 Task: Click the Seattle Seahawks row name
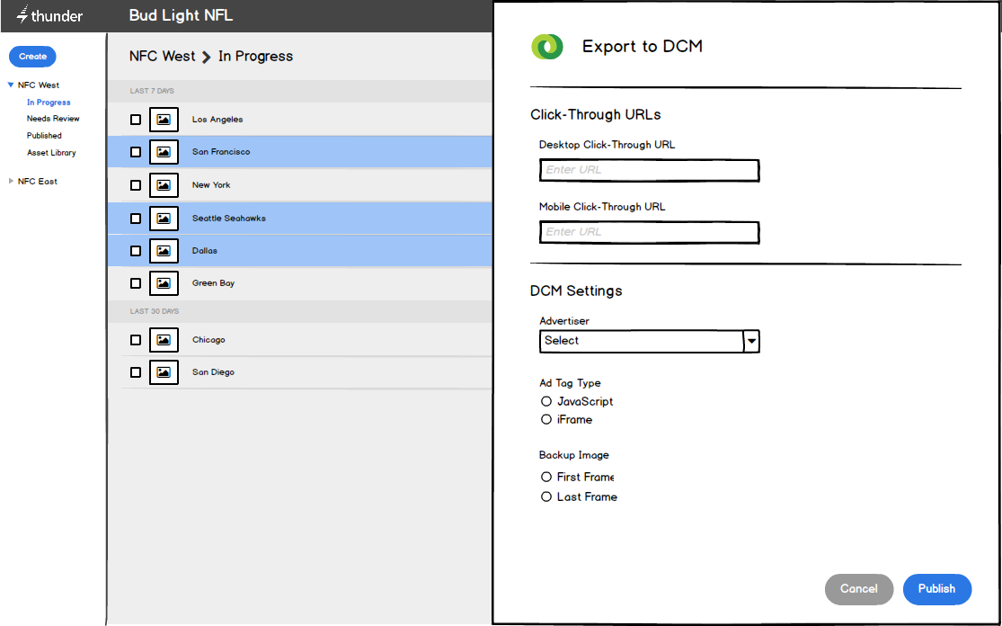coord(229,219)
